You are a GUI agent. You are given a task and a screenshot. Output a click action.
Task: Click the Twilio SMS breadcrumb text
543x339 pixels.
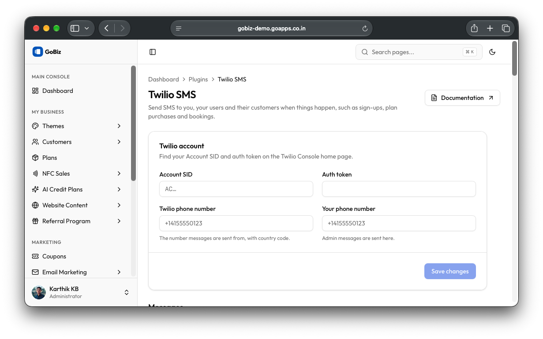click(232, 79)
